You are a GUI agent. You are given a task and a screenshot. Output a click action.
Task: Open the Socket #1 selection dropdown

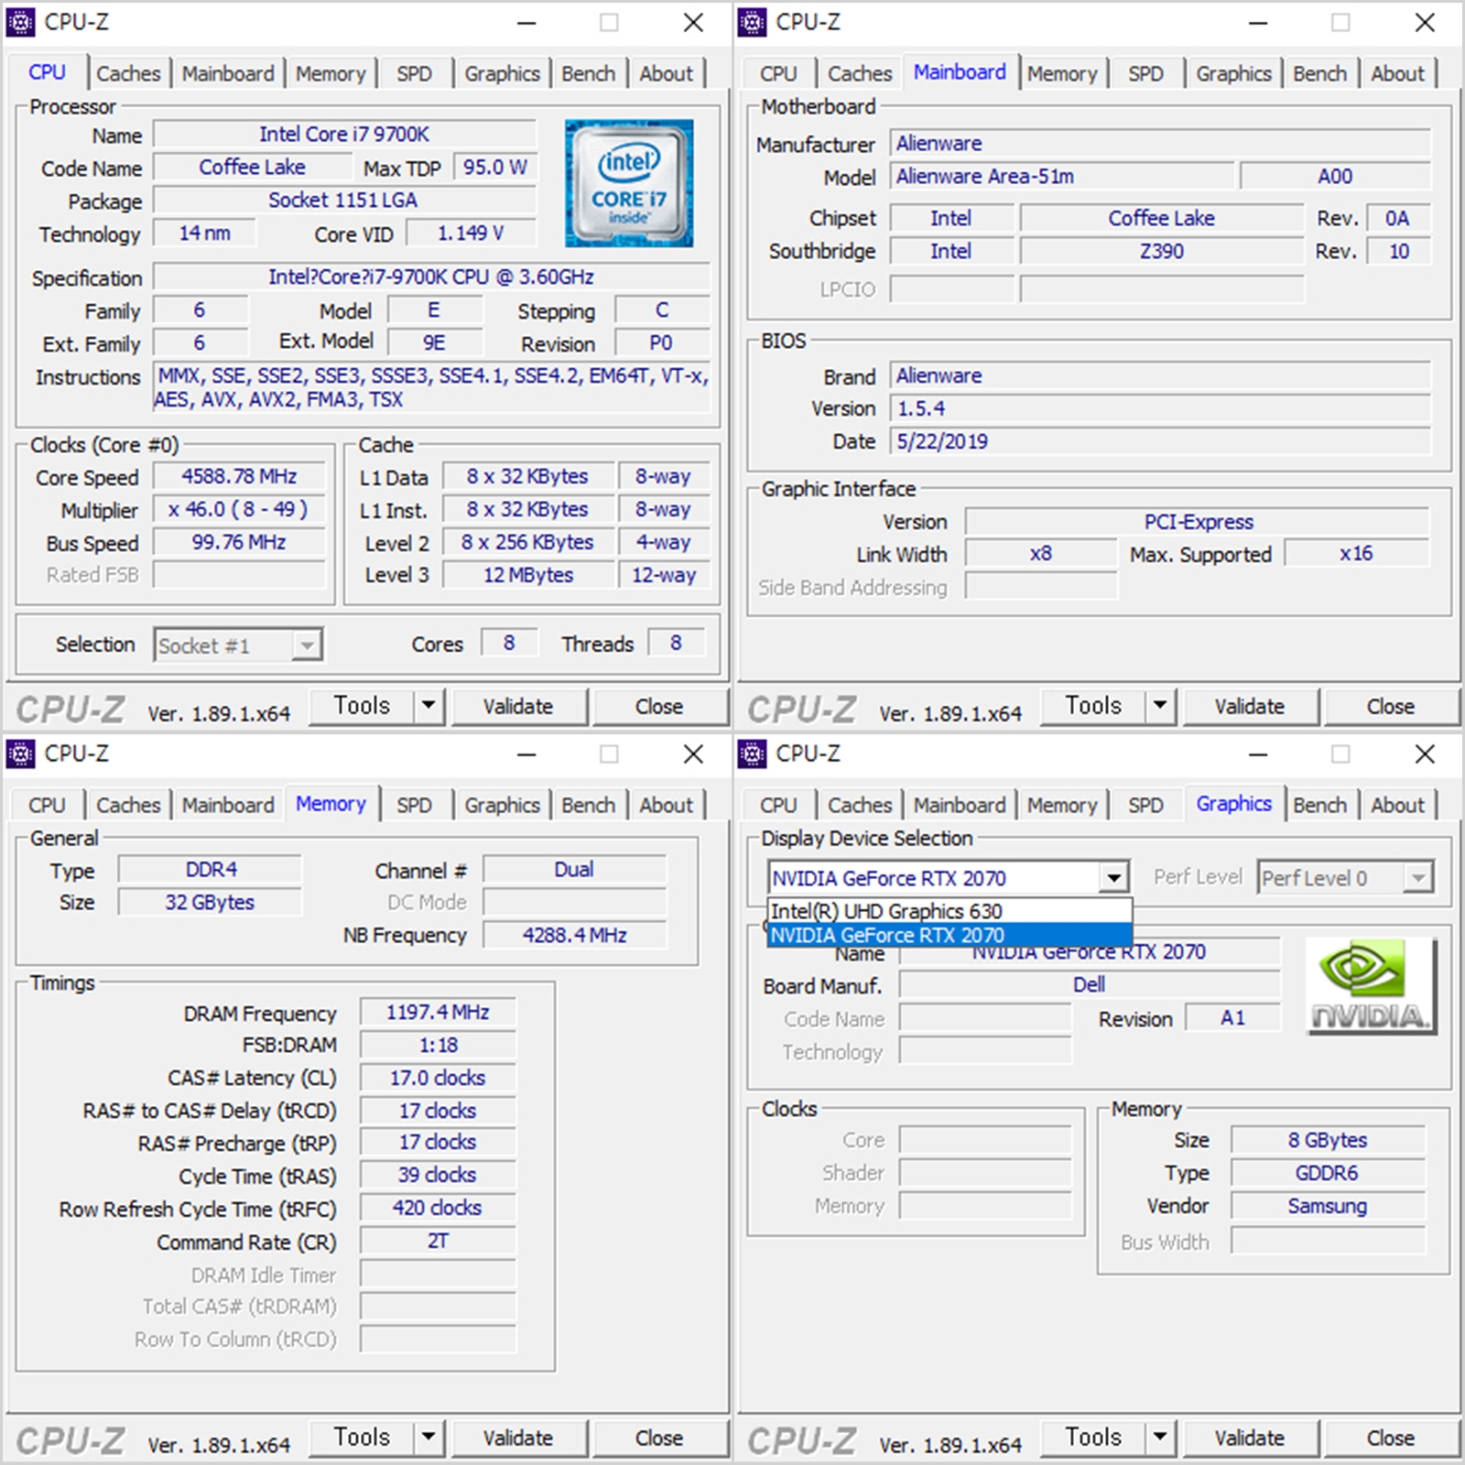pos(238,646)
